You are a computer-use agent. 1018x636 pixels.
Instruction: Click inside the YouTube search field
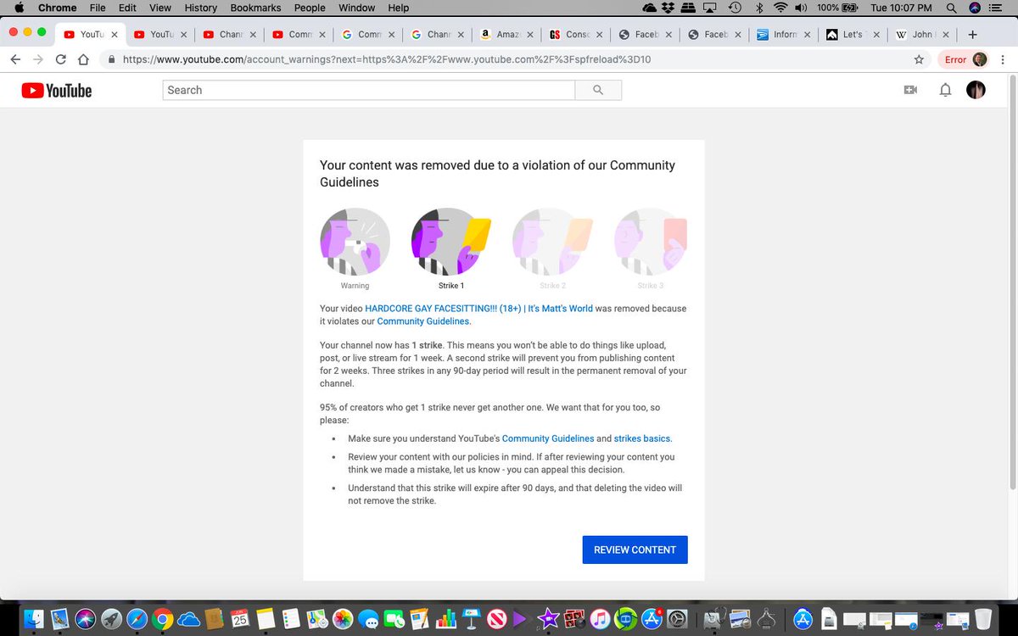(369, 90)
